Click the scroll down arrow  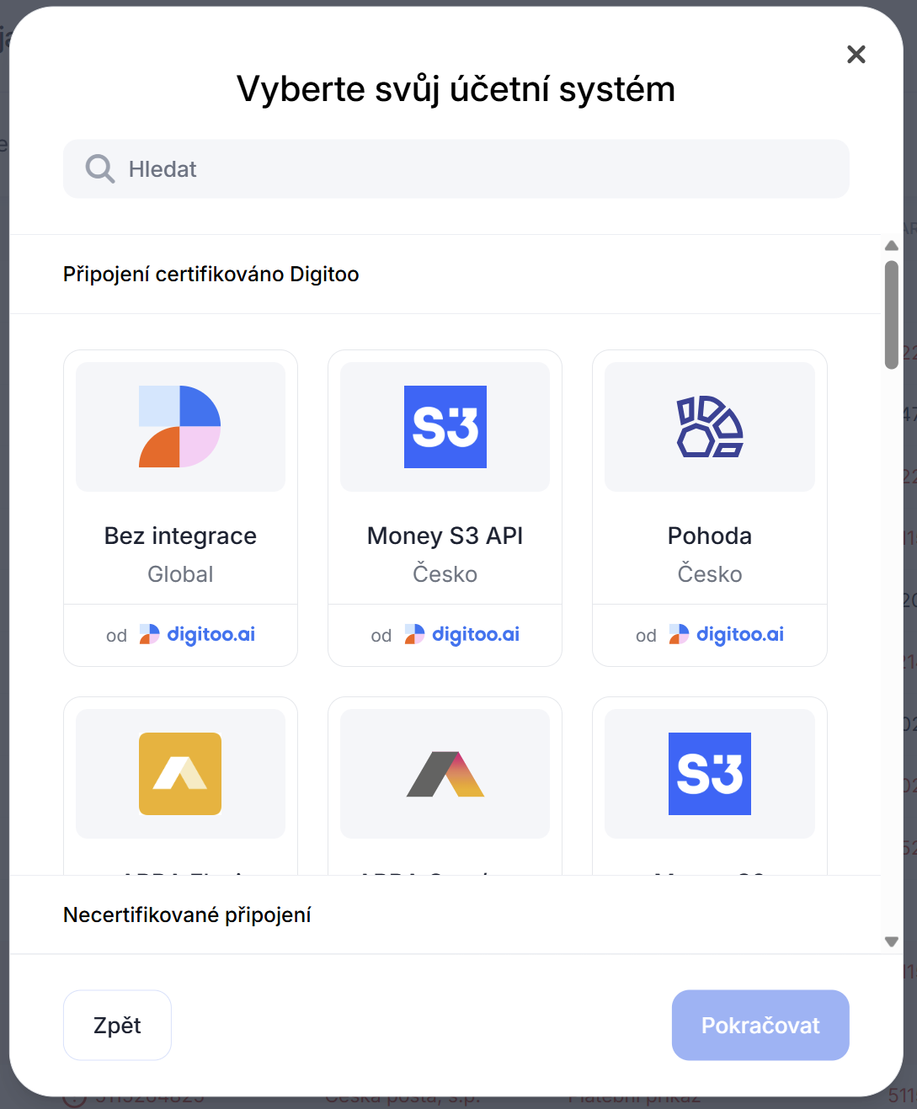tap(892, 941)
